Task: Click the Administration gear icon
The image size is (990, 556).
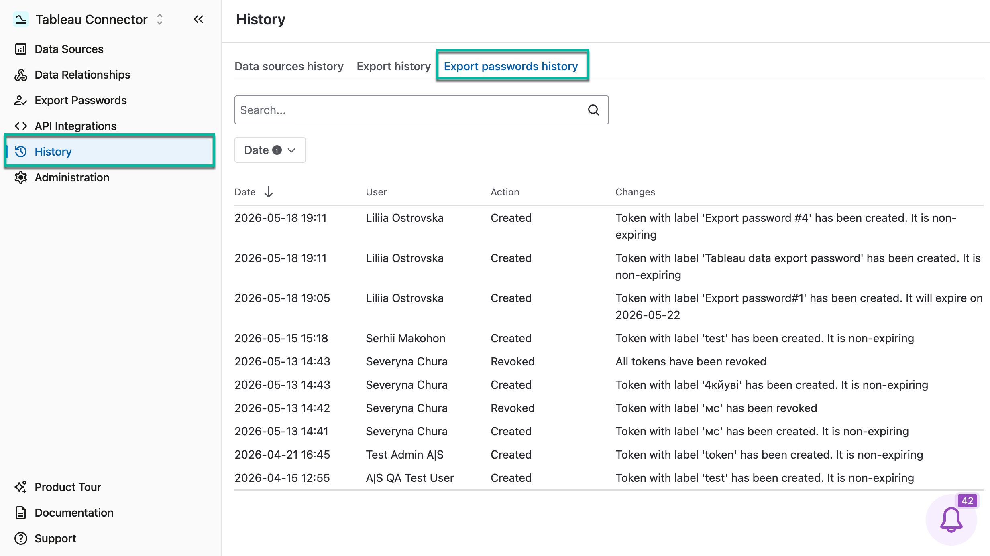Action: tap(21, 177)
